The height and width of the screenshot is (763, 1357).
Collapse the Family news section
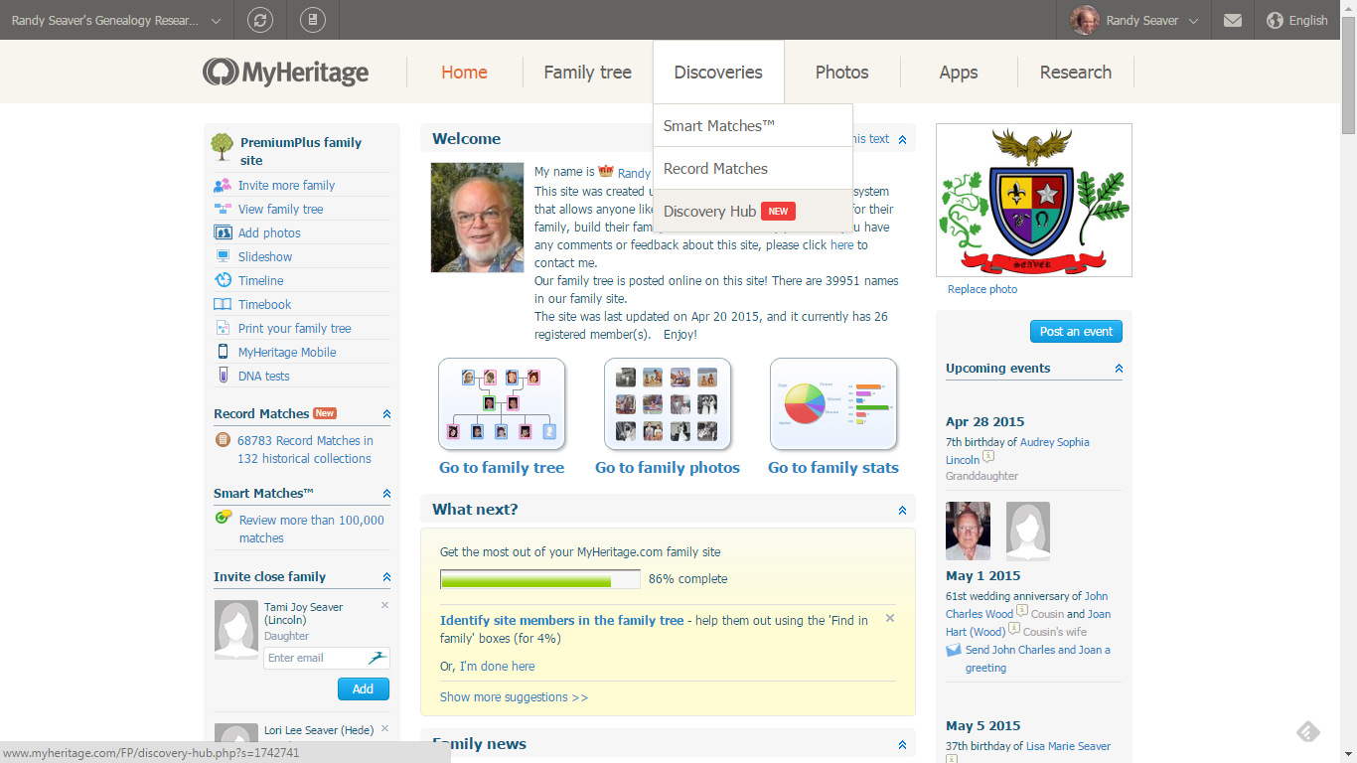902,745
